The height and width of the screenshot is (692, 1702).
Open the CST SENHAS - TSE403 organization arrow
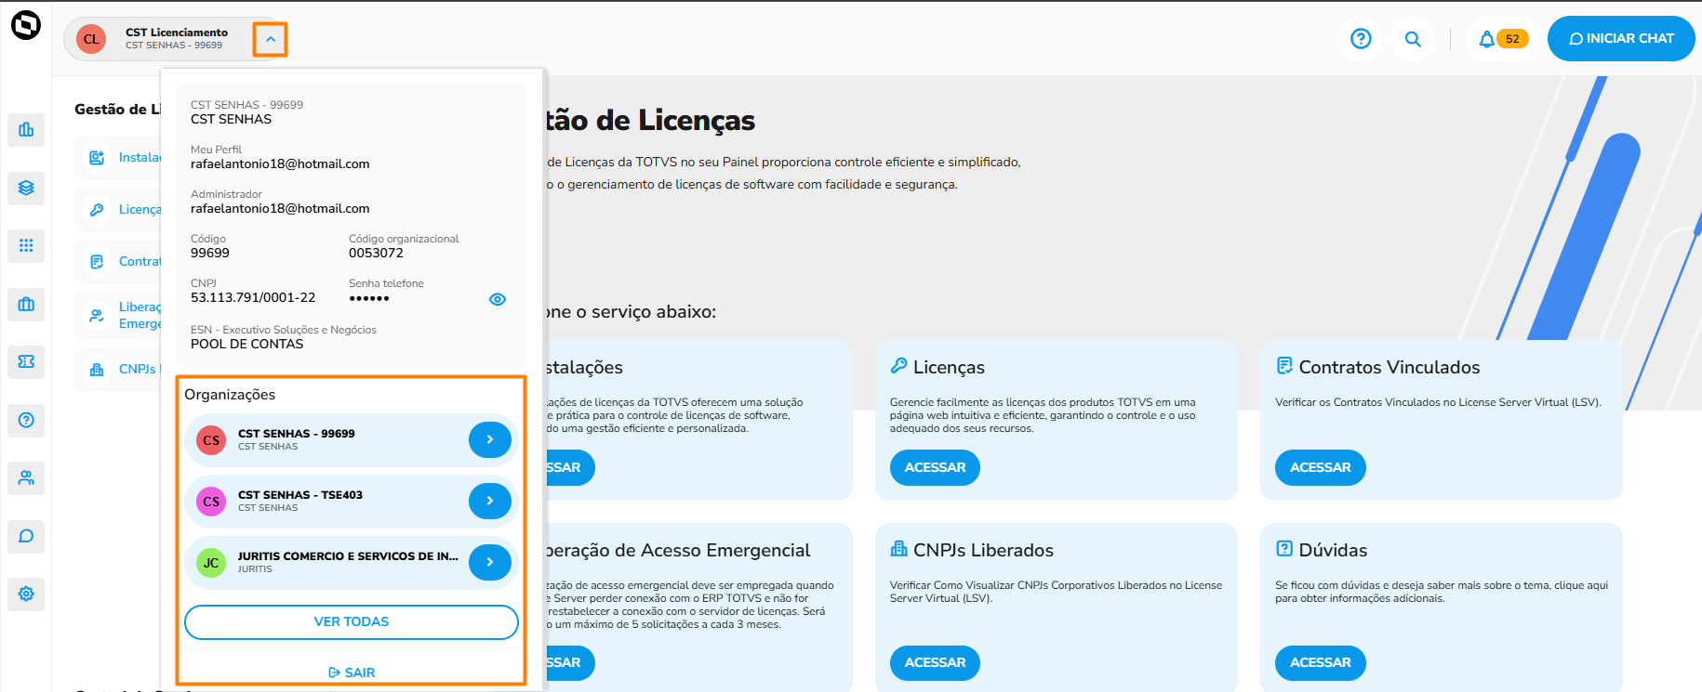pos(490,501)
